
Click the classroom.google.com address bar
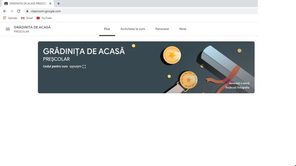click(141, 11)
